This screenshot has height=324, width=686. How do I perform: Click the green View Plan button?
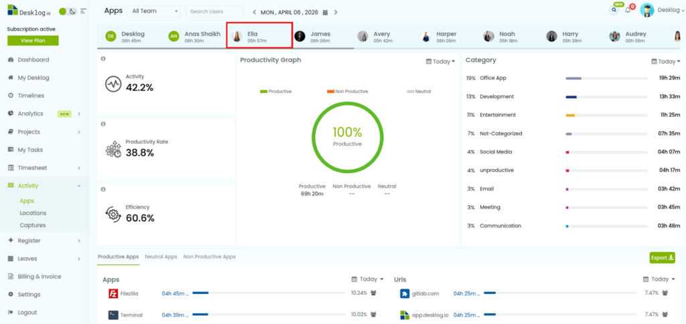(33, 40)
